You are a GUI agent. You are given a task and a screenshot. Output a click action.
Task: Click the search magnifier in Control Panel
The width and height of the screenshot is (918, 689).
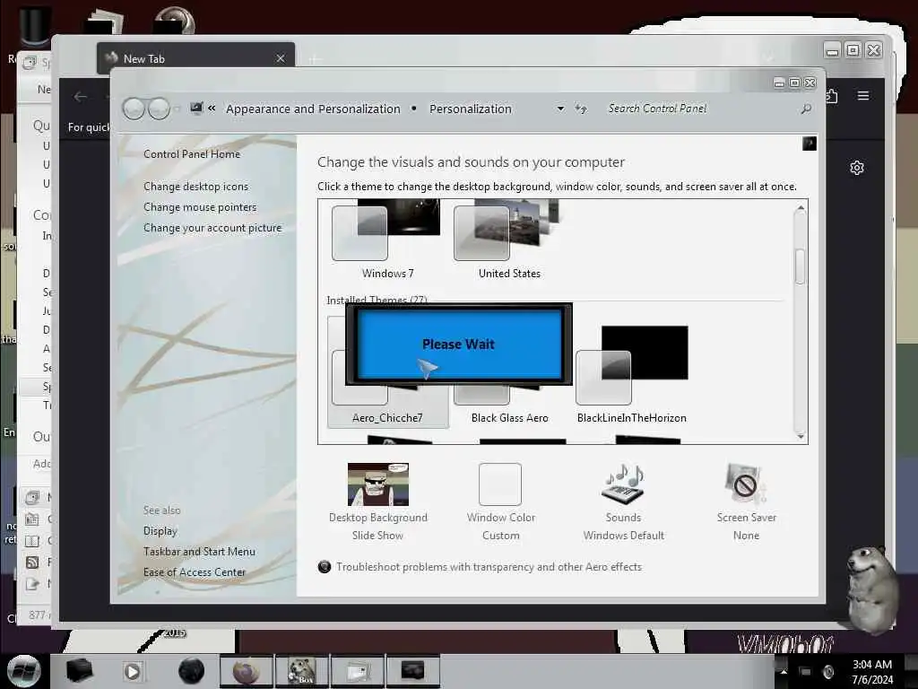806,109
